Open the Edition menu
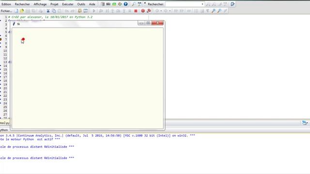Viewport: 310px width, 174px height. 6,4
